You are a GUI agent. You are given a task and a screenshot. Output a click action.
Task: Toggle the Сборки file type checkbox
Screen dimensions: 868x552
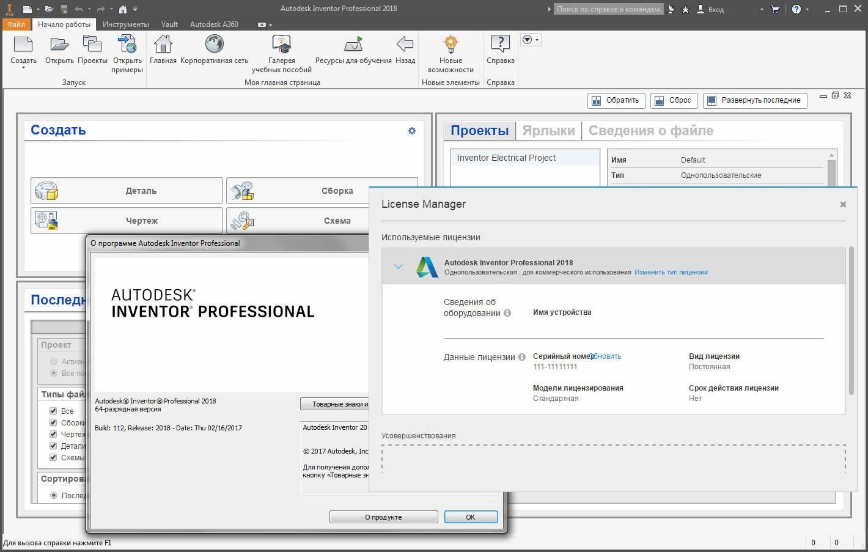pyautogui.click(x=53, y=422)
